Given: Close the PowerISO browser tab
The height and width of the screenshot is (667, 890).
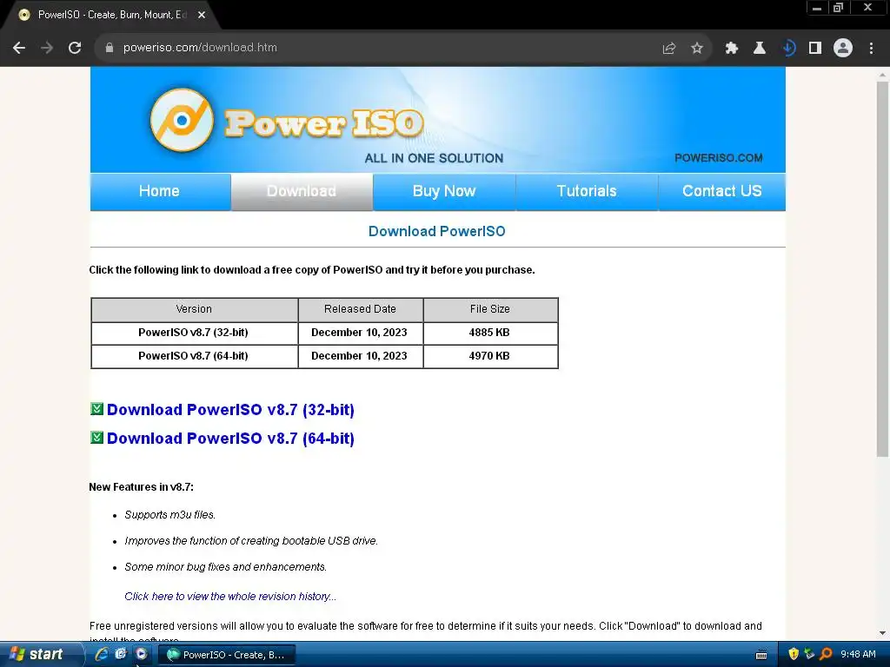Looking at the screenshot, I should [x=202, y=16].
